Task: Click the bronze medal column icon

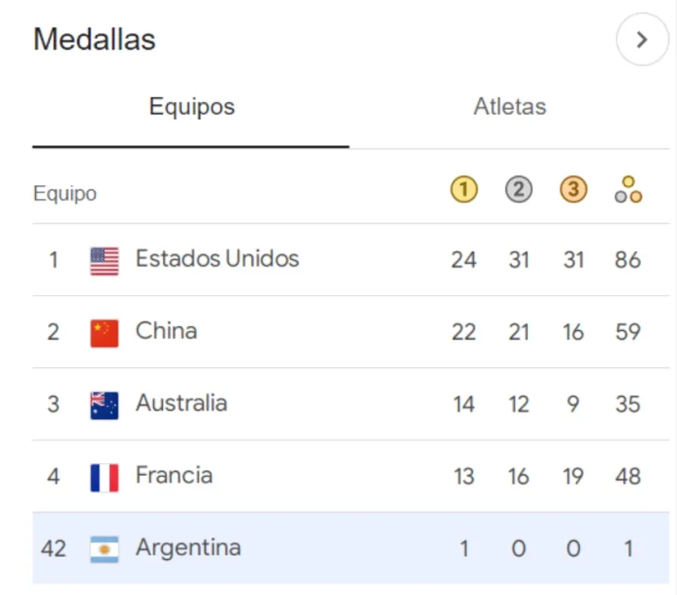Action: coord(573,190)
